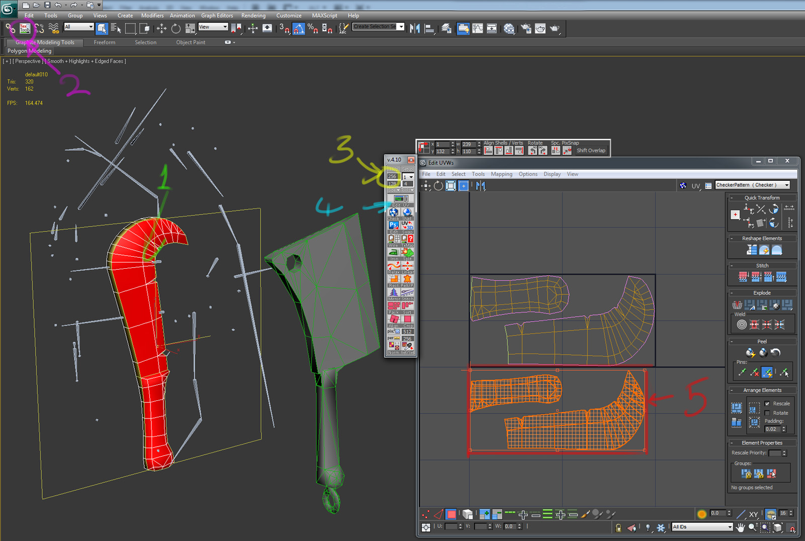Viewport: 805px width, 541px height.
Task: Toggle Angle Snap in the main toolbar
Action: [x=298, y=29]
